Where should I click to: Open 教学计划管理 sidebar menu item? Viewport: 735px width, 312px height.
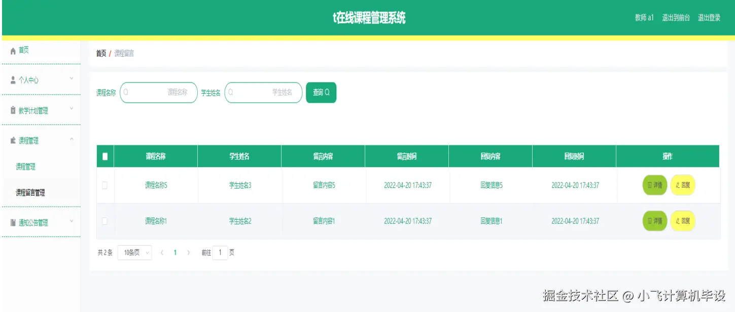tap(41, 110)
